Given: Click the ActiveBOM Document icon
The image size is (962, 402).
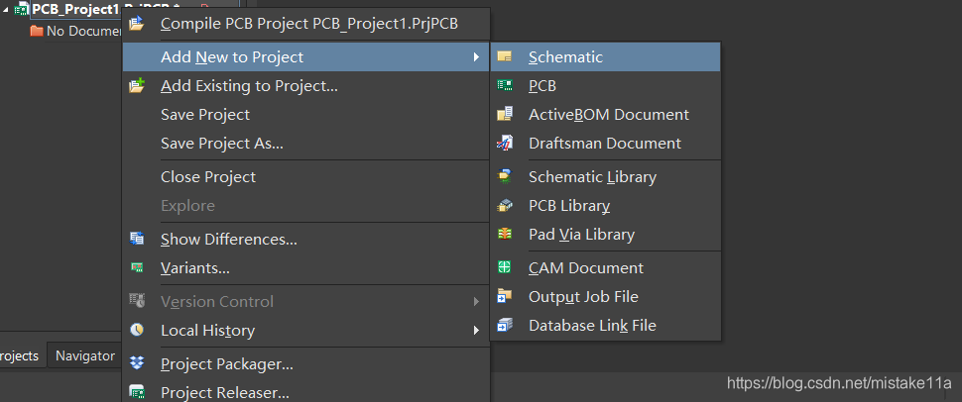Looking at the screenshot, I should pyautogui.click(x=505, y=115).
